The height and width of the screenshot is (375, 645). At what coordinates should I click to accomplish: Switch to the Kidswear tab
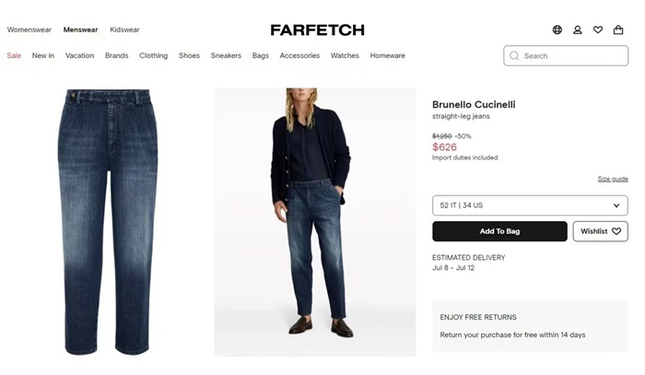tap(124, 29)
